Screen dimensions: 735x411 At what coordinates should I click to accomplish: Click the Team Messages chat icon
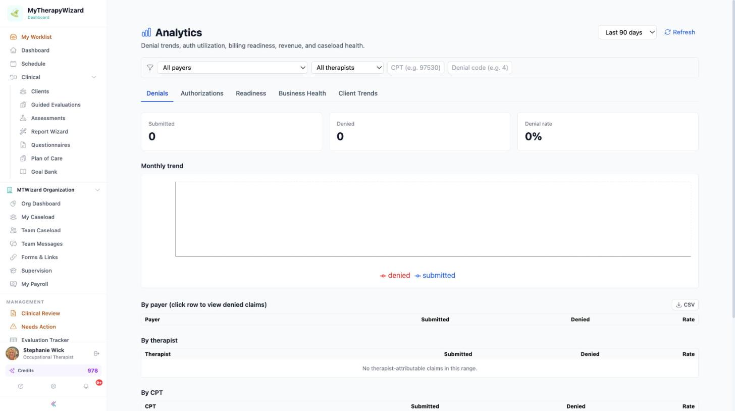(x=13, y=244)
